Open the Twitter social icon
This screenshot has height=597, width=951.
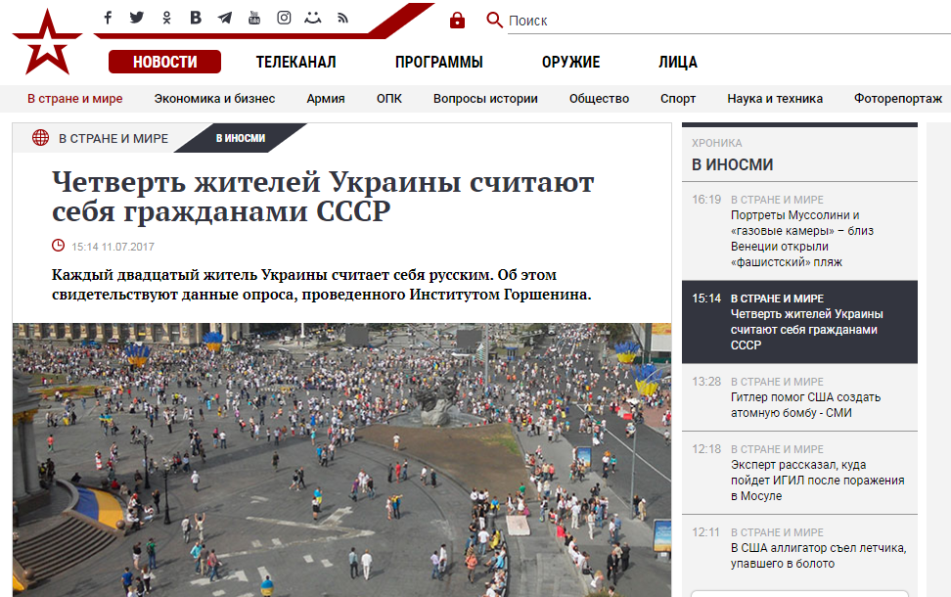point(137,18)
